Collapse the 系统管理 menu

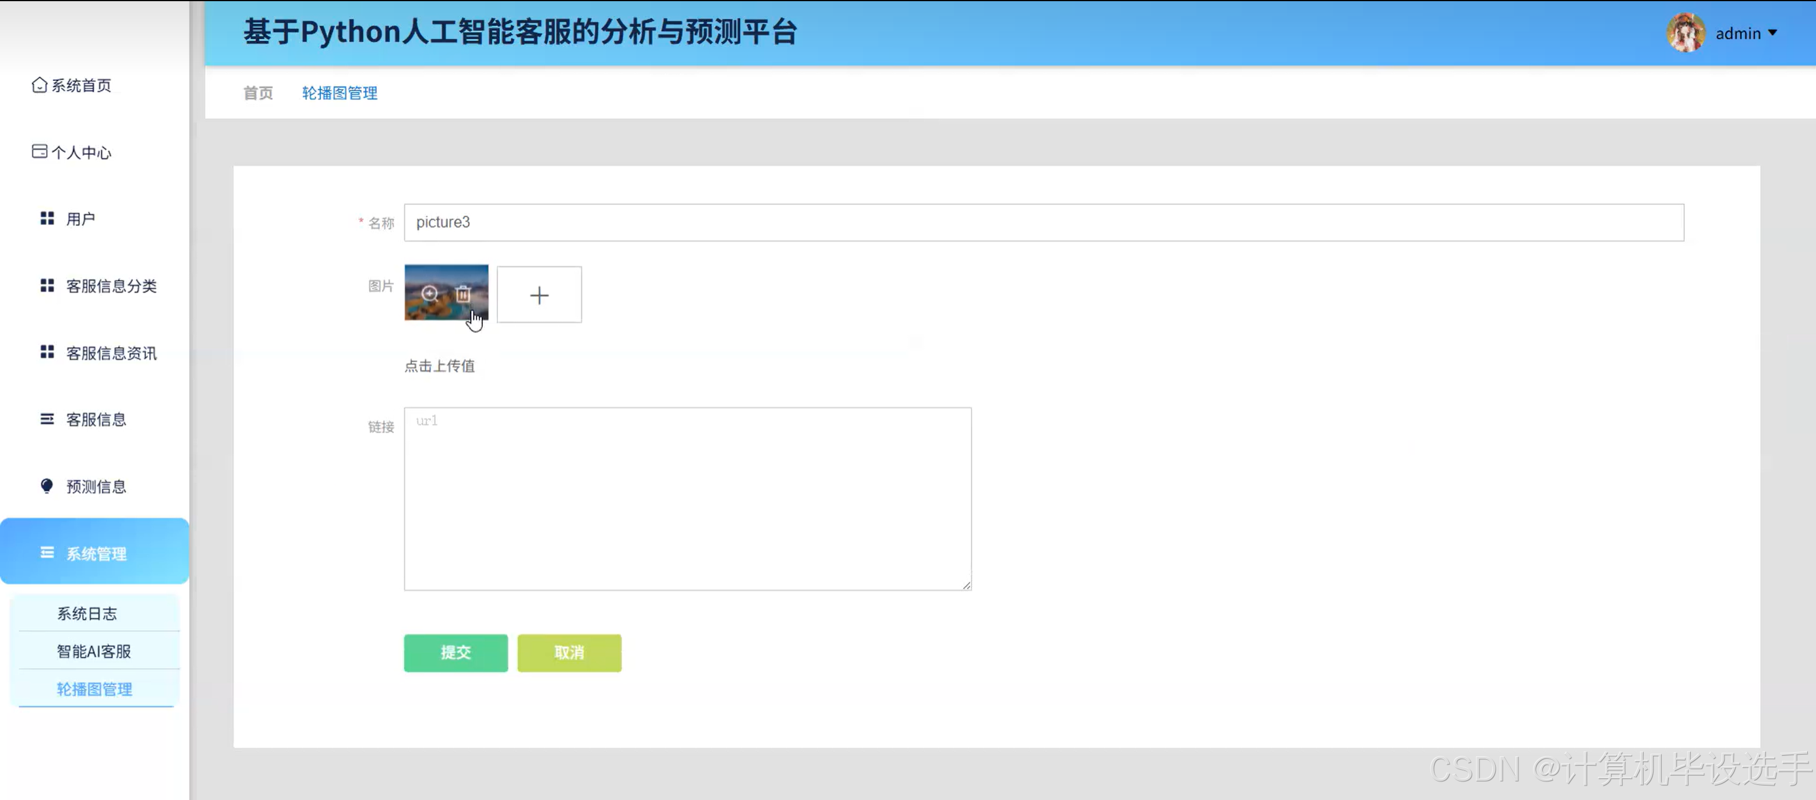[x=94, y=551]
